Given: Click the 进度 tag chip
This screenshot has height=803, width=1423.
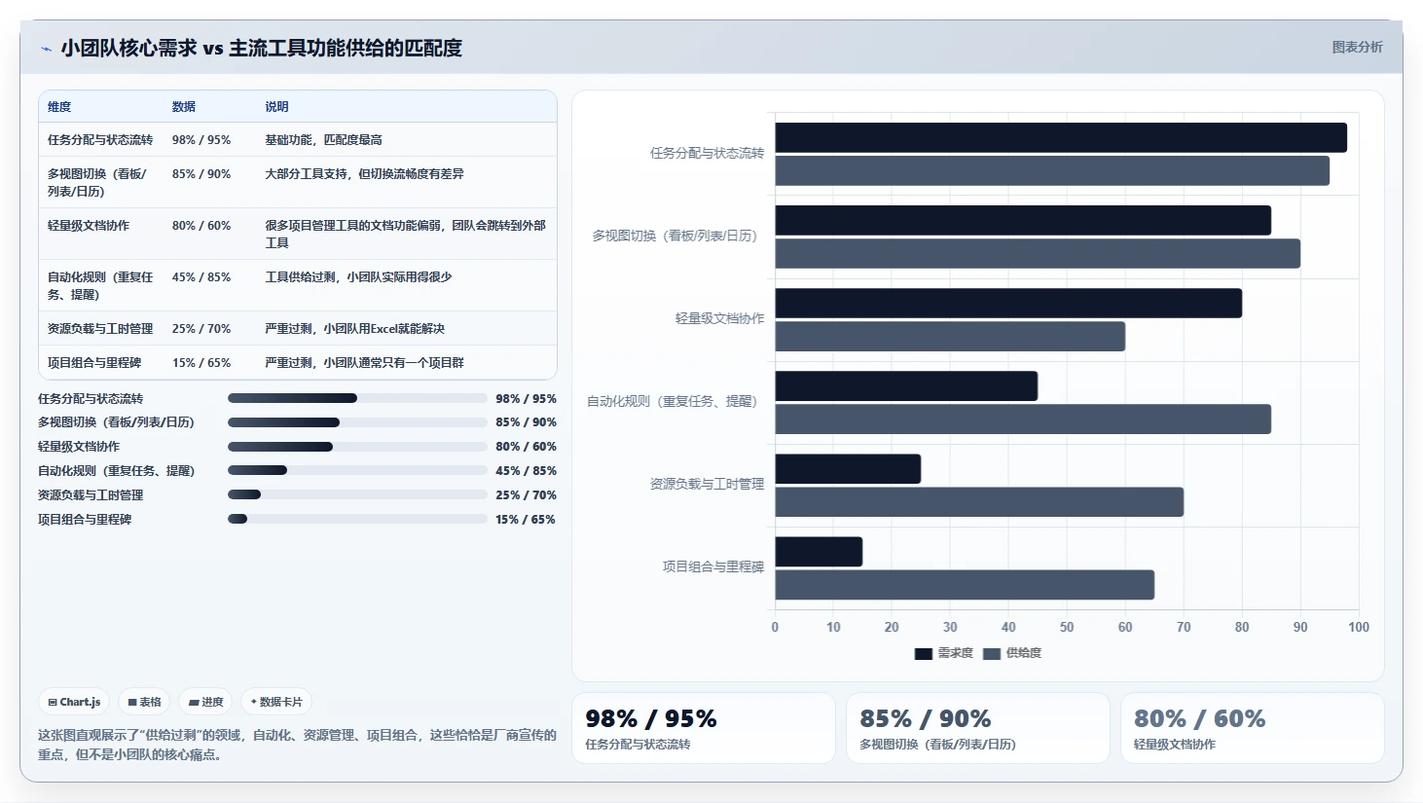Looking at the screenshot, I should (x=205, y=702).
